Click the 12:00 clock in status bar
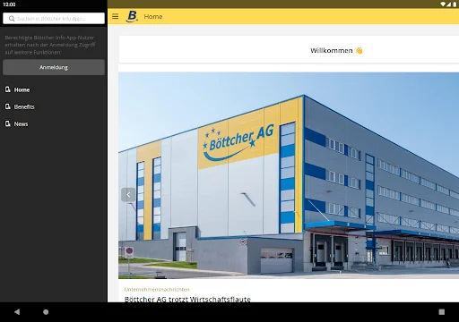The width and height of the screenshot is (459, 322). (9, 4)
